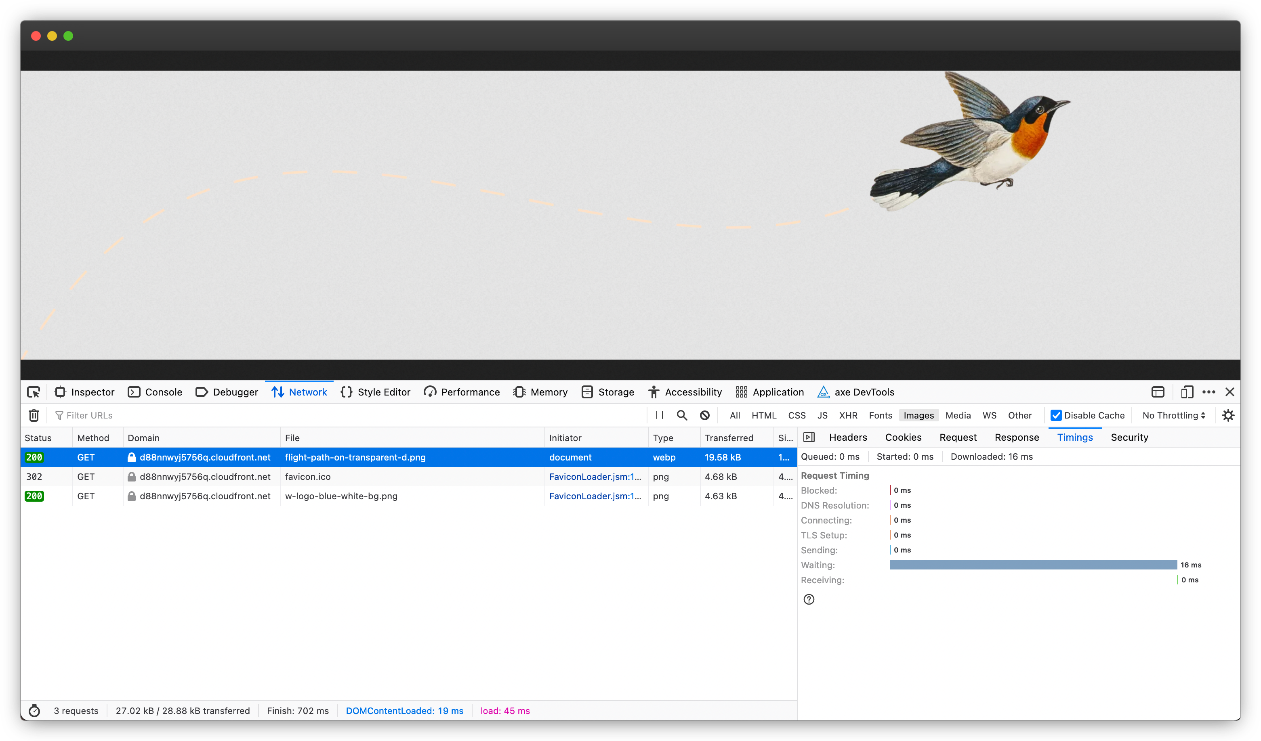Viewport: 1261px width, 741px height.
Task: Click the clear network requests trash icon
Action: 33,415
